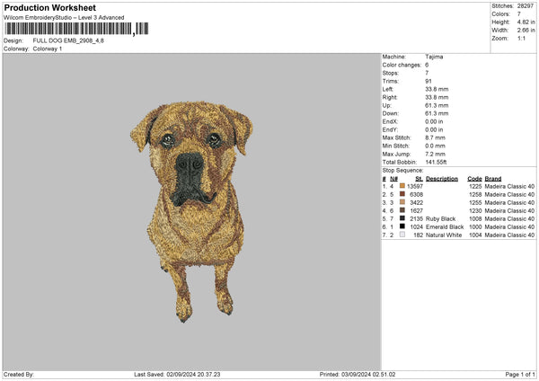
Task: Select the dark brown swatch for code 1258
Action: click(402, 194)
